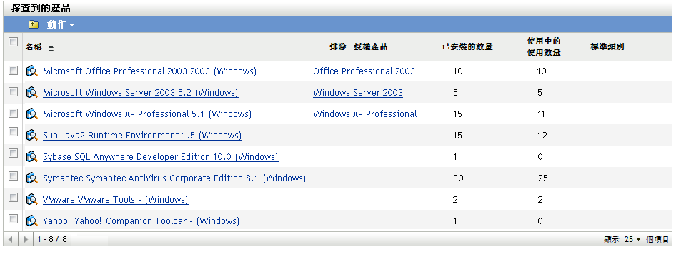The width and height of the screenshot is (676, 257).
Task: Click product icon beside VMware Tools
Action: coord(32,200)
